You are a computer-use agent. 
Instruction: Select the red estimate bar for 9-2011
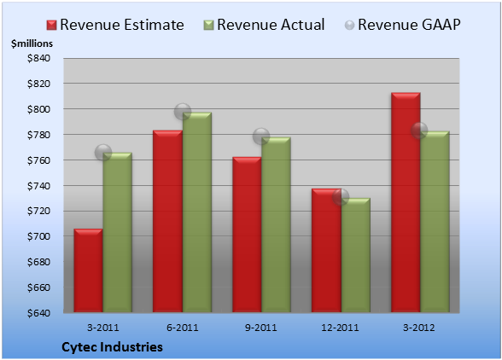pos(247,235)
